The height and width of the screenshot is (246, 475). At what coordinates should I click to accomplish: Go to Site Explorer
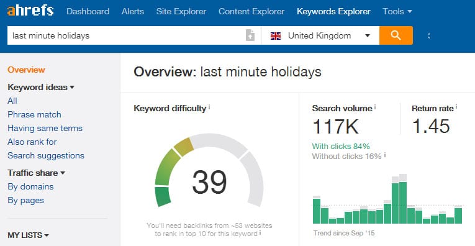181,12
